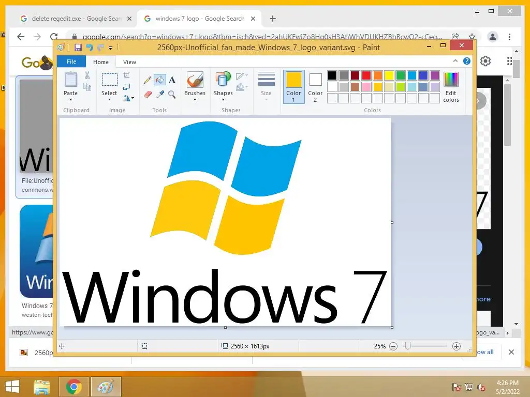Open the Rotate or flip dropdown
This screenshot has width=530, height=397.
(x=128, y=98)
